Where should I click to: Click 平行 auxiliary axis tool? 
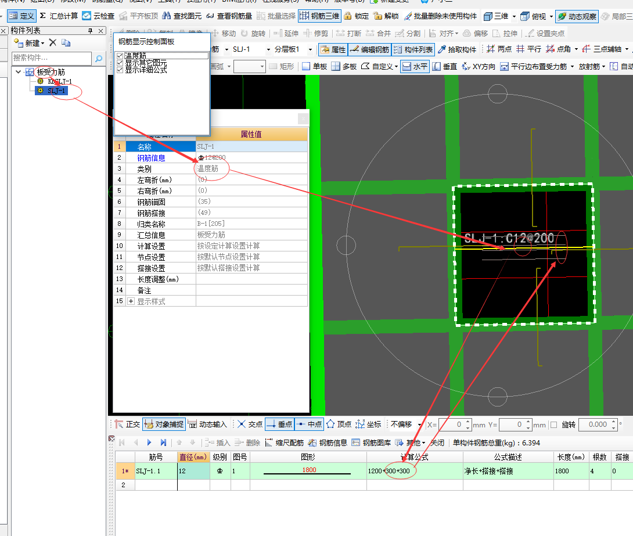click(529, 49)
